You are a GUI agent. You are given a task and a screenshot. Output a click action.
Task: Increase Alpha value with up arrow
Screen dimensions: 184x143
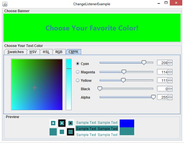[x=170, y=96]
